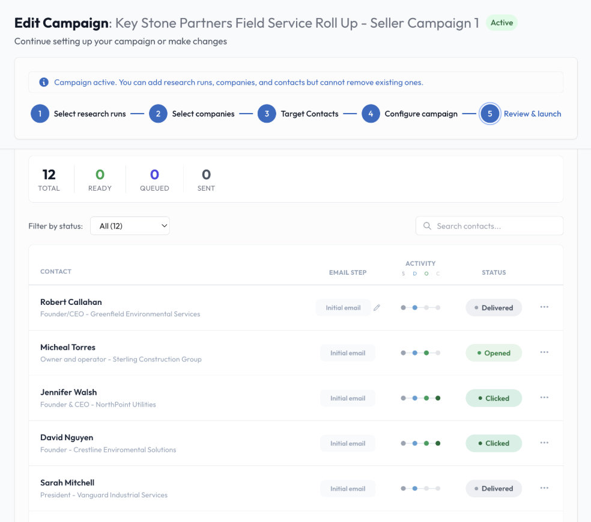Click activity progress dots for Sarah Mitchell
The image size is (591, 522).
click(420, 488)
